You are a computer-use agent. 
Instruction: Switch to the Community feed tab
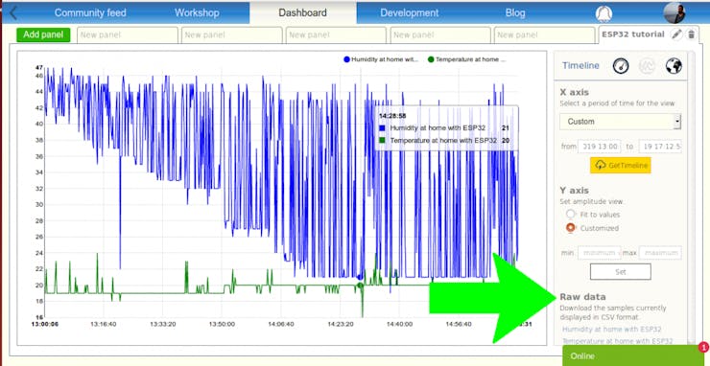90,12
